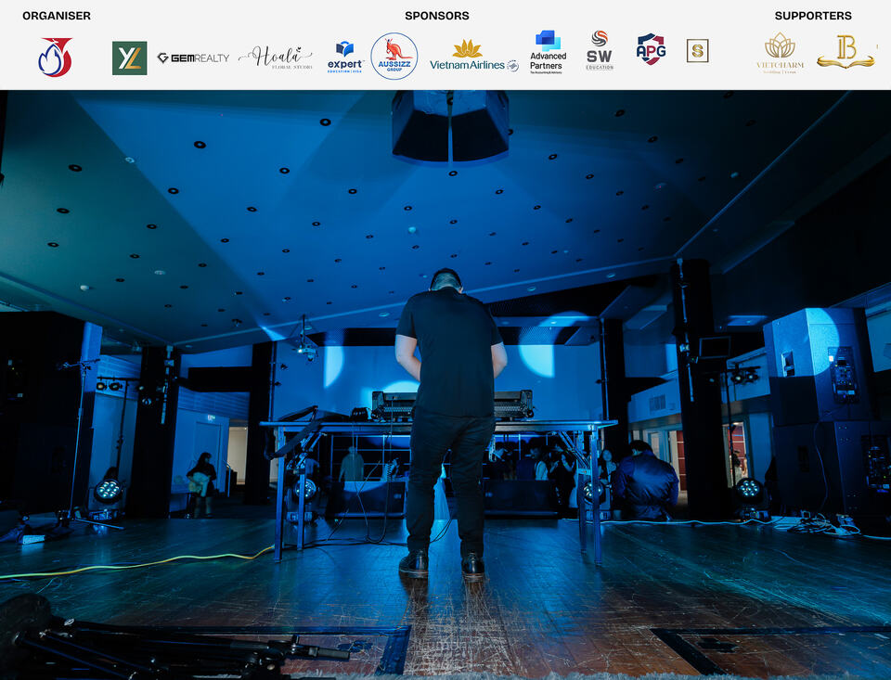The width and height of the screenshot is (891, 680).
Task: Open the Expert Education Visa logo
Action: [x=345, y=57]
